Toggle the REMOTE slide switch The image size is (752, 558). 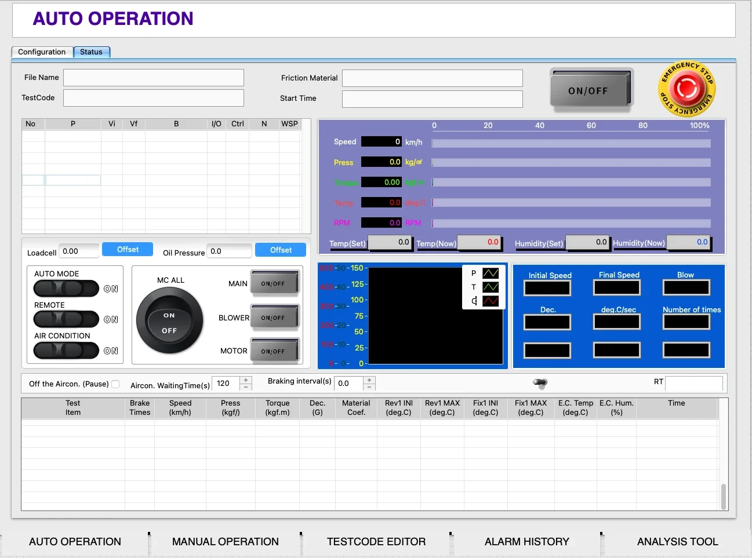pos(66,319)
